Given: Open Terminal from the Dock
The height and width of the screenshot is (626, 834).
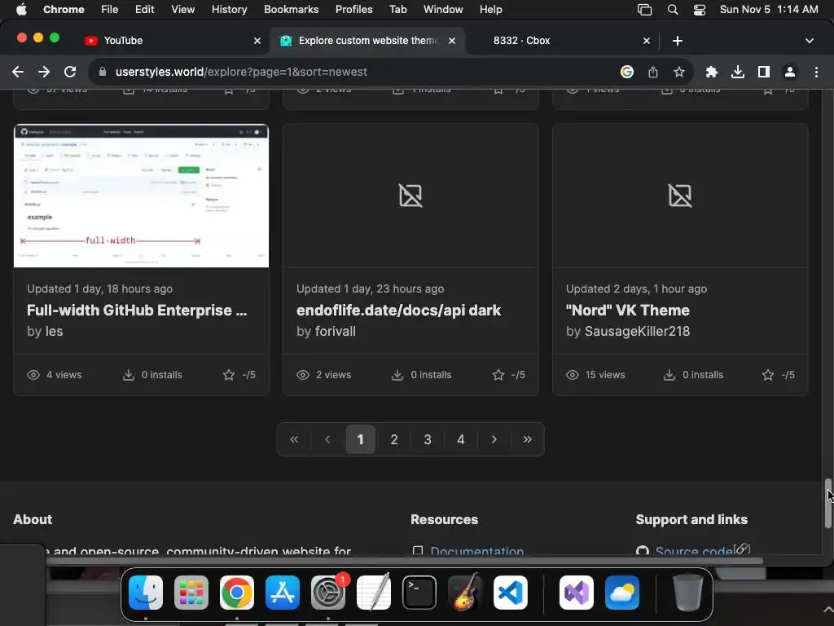Looking at the screenshot, I should tap(419, 593).
